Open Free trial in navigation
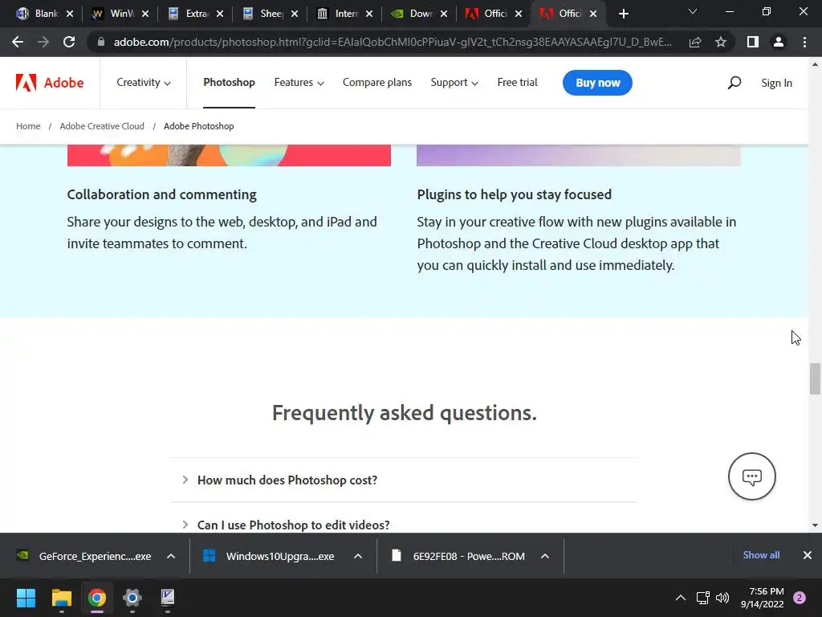 pos(518,83)
